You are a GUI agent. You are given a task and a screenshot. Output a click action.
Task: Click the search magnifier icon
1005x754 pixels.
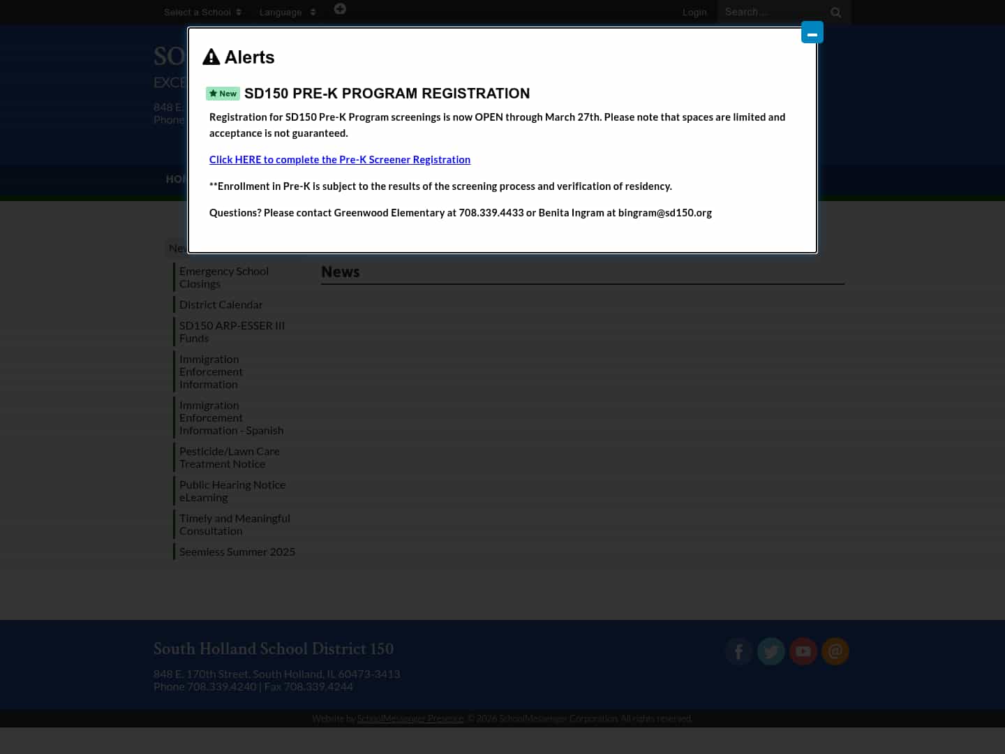coord(836,12)
